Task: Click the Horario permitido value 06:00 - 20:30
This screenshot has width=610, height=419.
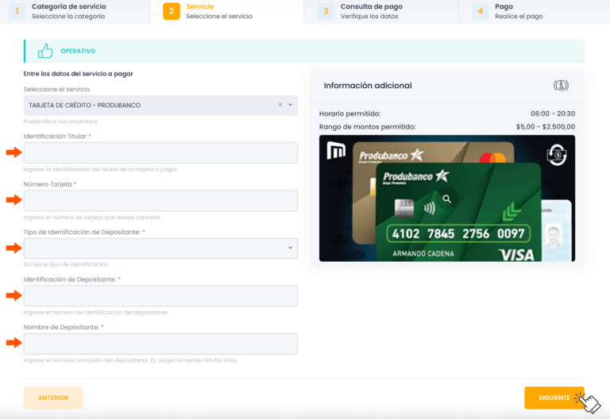Action: [x=553, y=113]
